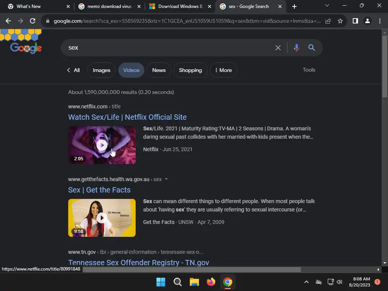Select the All results filter
This screenshot has width=388, height=291.
pos(74,70)
